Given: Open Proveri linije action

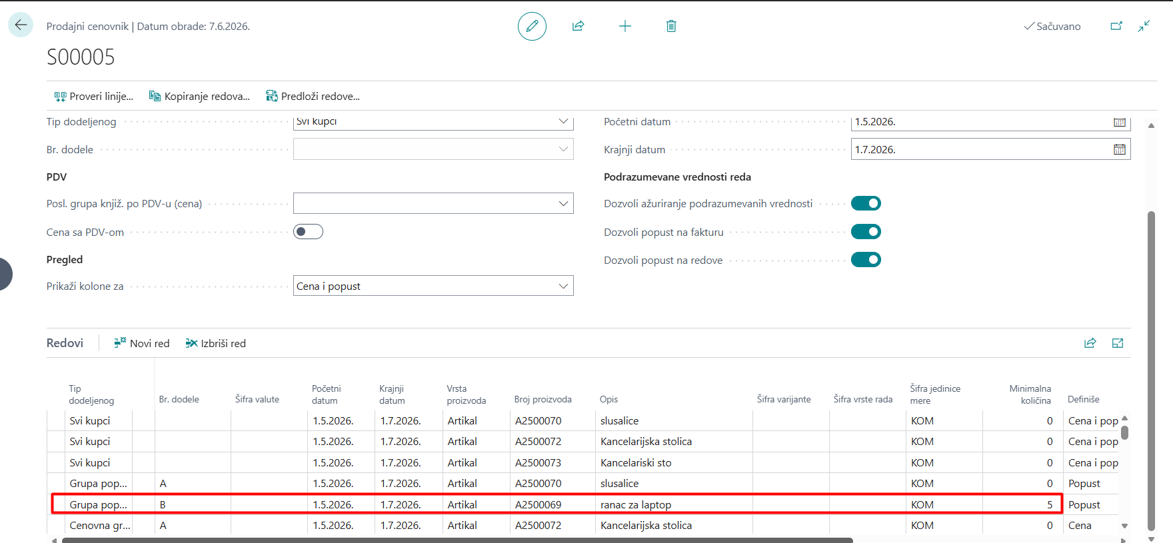Looking at the screenshot, I should (93, 96).
